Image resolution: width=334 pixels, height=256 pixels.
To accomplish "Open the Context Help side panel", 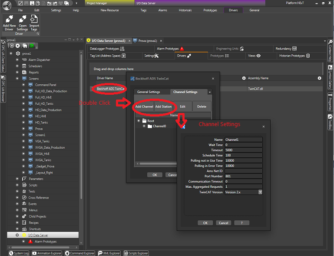I will pyautogui.click(x=330, y=51).
